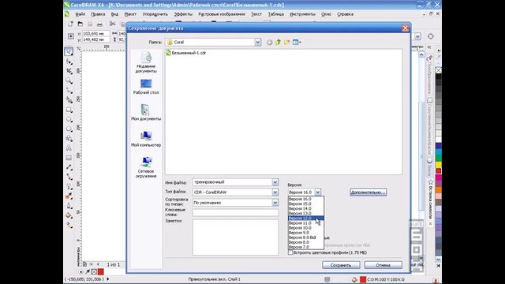505x284 pixels.
Task: Click the Open folder toolbar icon
Action: click(x=80, y=24)
